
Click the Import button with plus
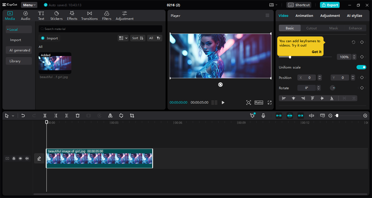(x=49, y=38)
